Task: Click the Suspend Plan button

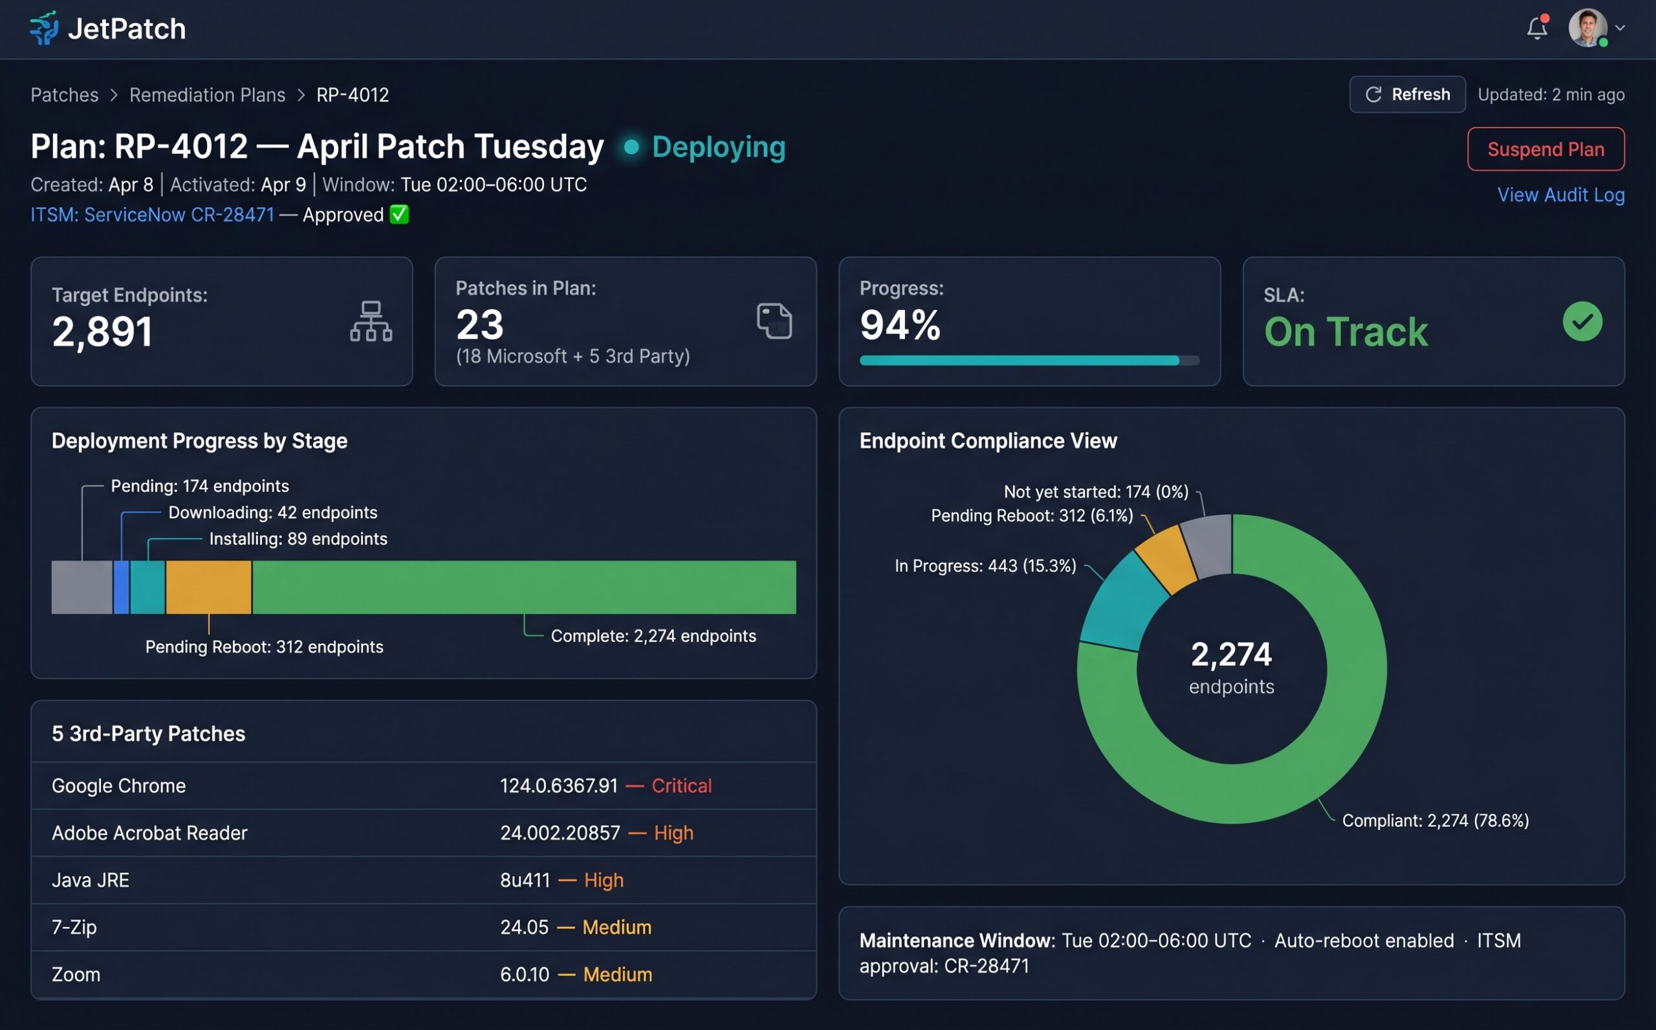Action: coord(1545,149)
